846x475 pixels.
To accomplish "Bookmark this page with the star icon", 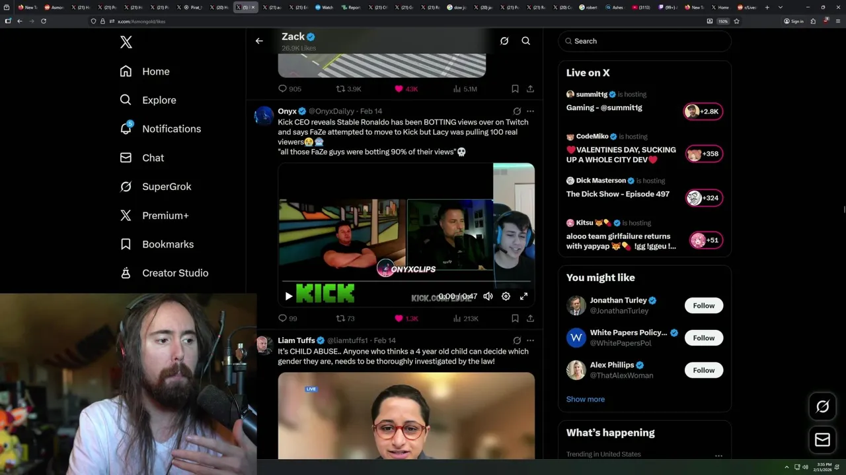I will [736, 21].
